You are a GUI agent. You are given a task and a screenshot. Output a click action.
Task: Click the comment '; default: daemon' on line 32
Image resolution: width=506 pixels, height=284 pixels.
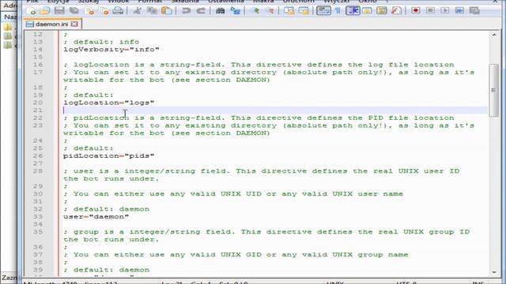coord(107,209)
